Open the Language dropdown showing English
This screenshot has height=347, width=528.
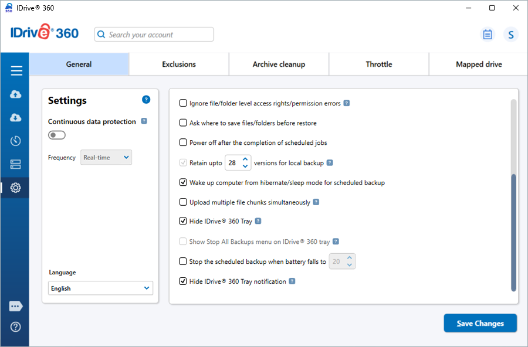point(100,288)
